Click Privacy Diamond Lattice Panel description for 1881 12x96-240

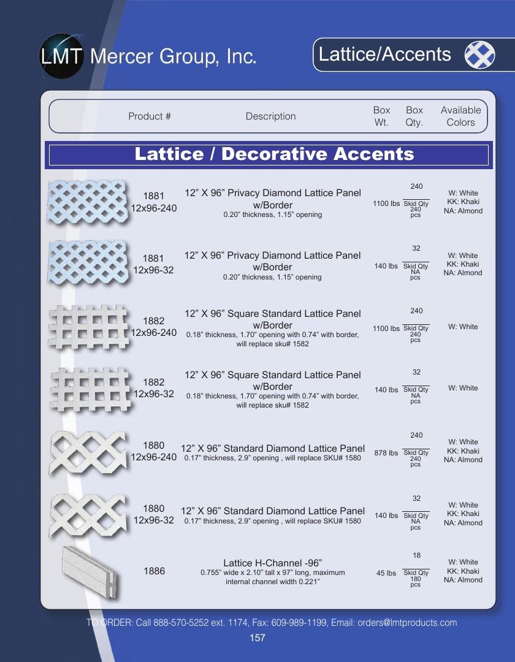[x=273, y=203]
